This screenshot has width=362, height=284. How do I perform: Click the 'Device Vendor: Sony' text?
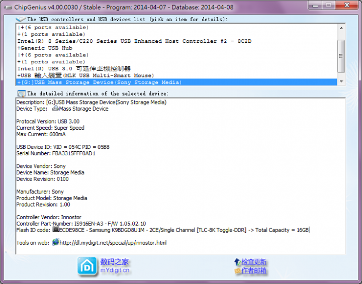pyautogui.click(x=41, y=166)
